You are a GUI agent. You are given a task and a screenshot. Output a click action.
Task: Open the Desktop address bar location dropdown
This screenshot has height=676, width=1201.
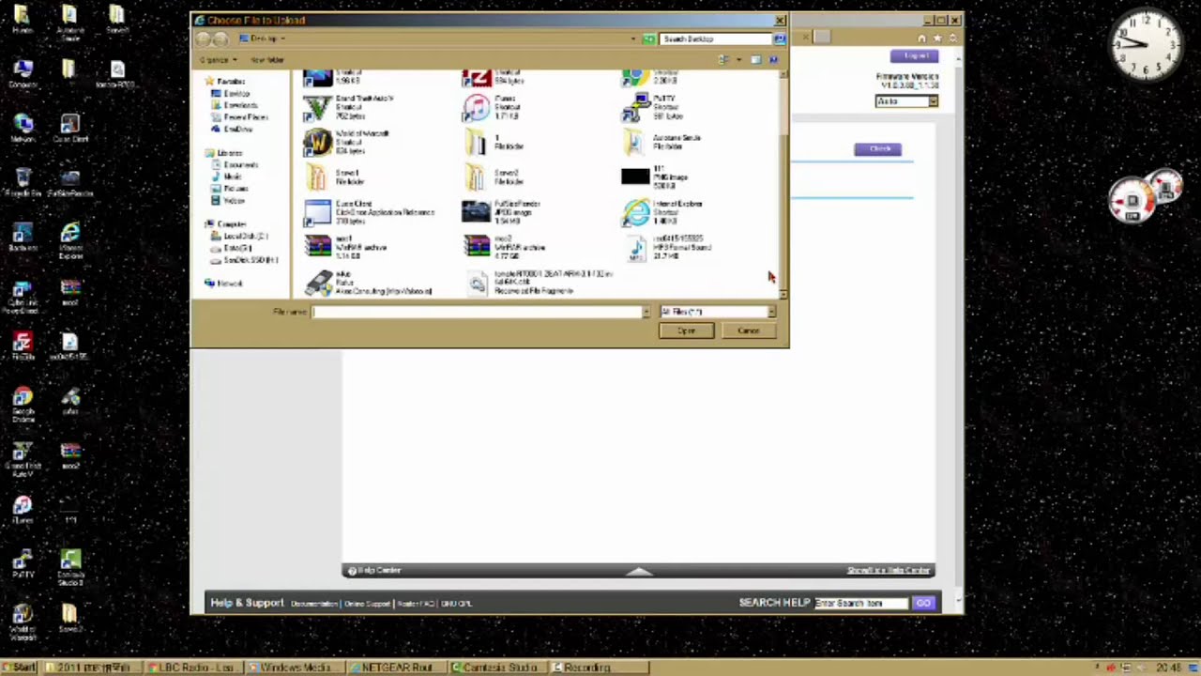pyautogui.click(x=633, y=38)
